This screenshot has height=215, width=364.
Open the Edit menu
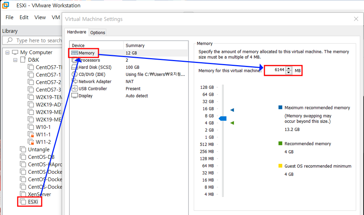[x=24, y=17]
